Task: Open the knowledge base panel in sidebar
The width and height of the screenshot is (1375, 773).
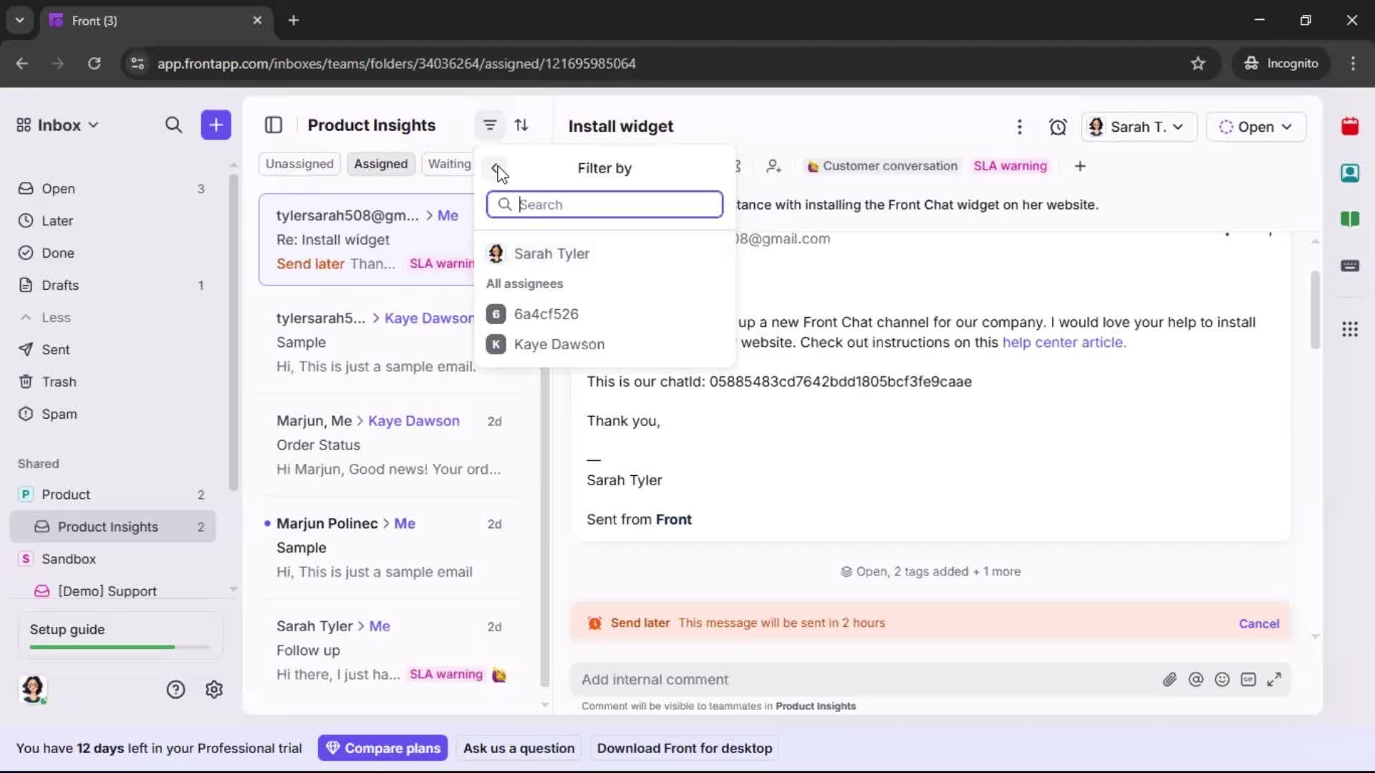Action: coord(1351,219)
